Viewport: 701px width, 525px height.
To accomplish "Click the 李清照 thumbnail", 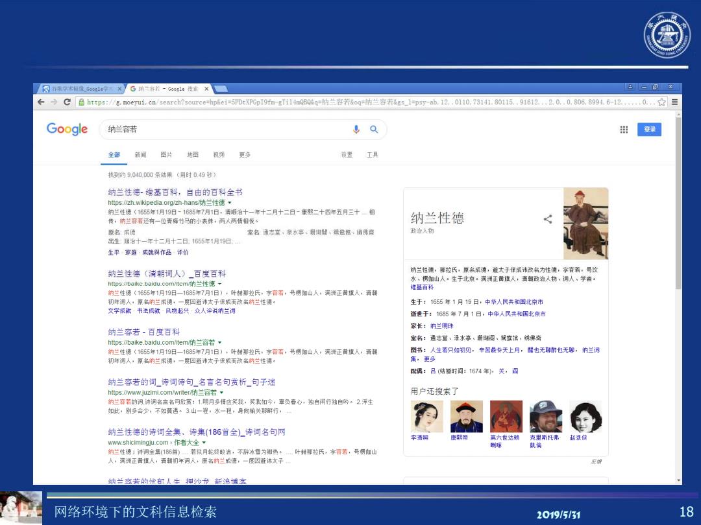I will click(427, 416).
